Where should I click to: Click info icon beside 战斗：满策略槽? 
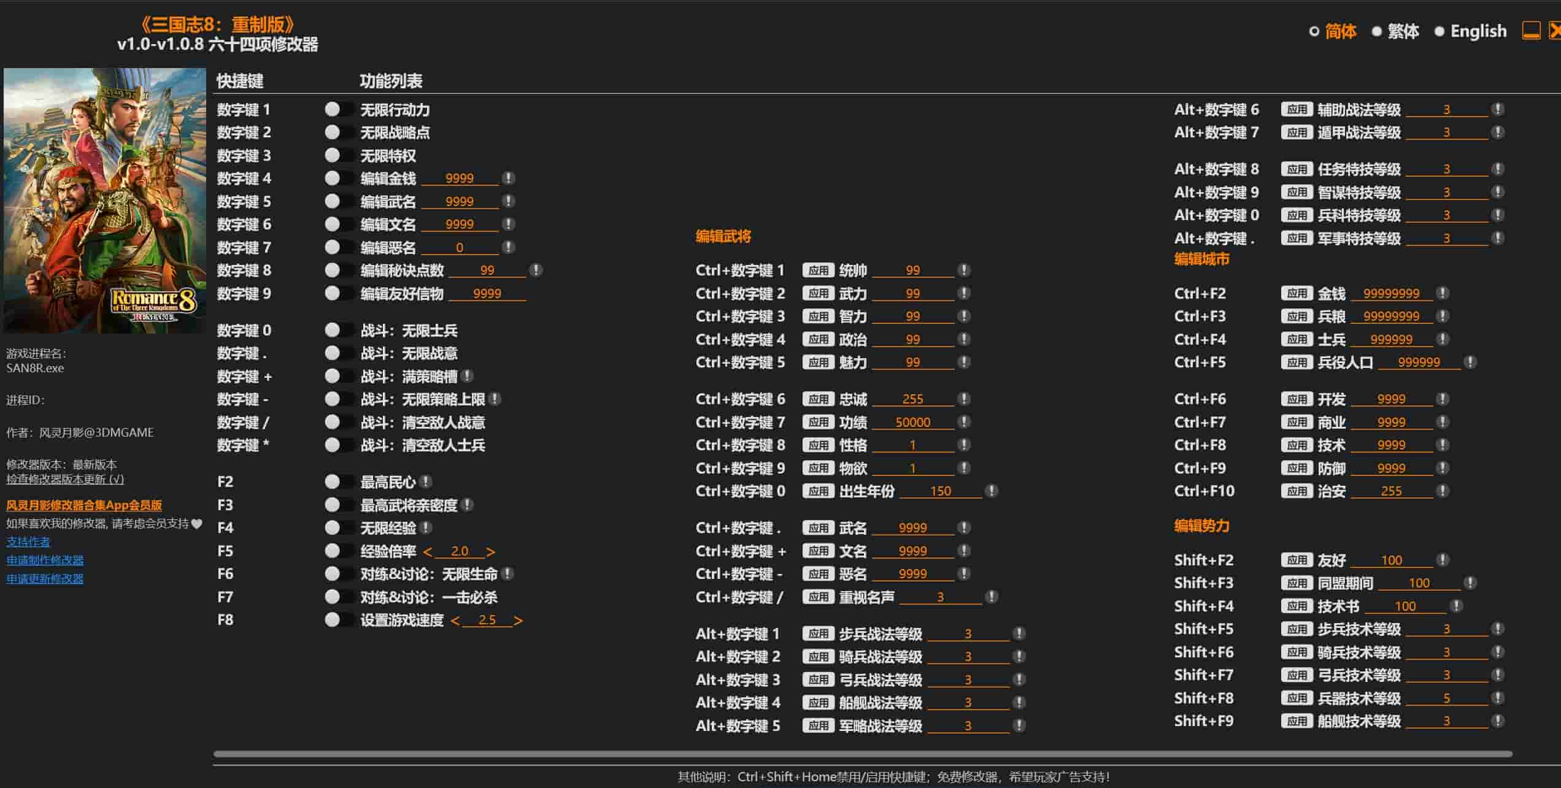tap(467, 376)
